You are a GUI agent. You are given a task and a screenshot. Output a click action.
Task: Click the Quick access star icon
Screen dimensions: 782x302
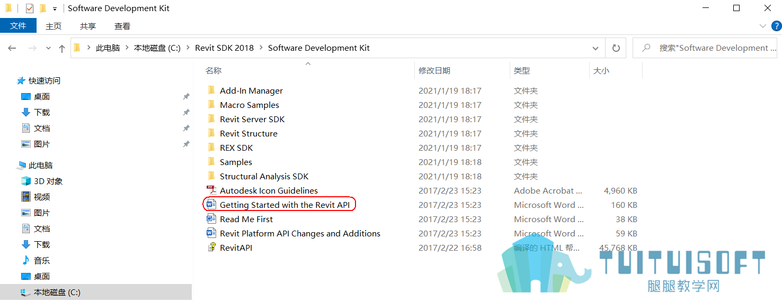pyautogui.click(x=21, y=81)
